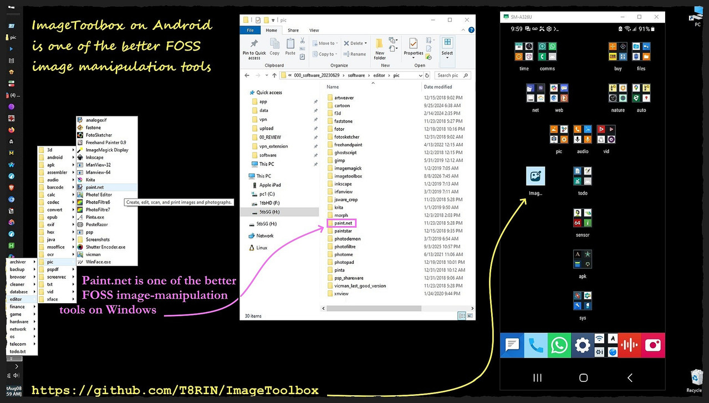Select the paint.net folder in file list
709x403 pixels.
pyautogui.click(x=343, y=223)
